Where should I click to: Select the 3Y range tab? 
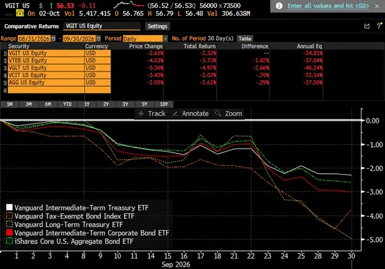pos(125,104)
